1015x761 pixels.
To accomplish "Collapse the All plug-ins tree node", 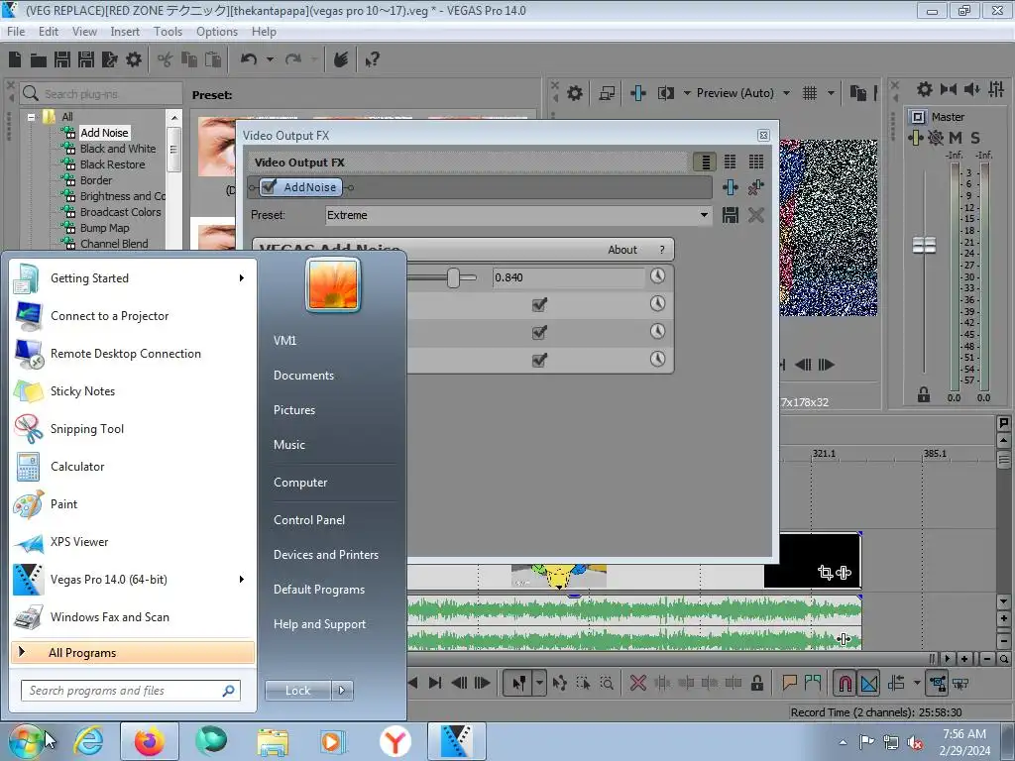I will (31, 117).
